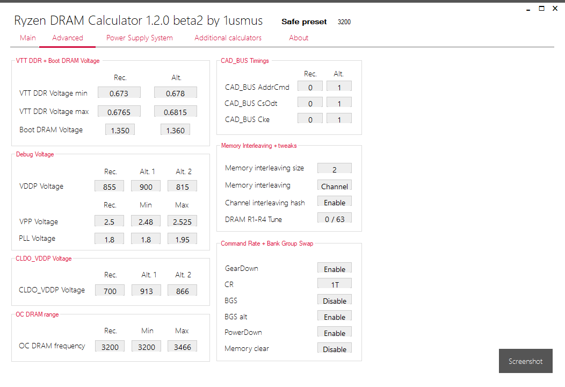Click VTT DDR Voltage max Rec. field 0.6765
This screenshot has height=387, width=565.
click(x=119, y=112)
